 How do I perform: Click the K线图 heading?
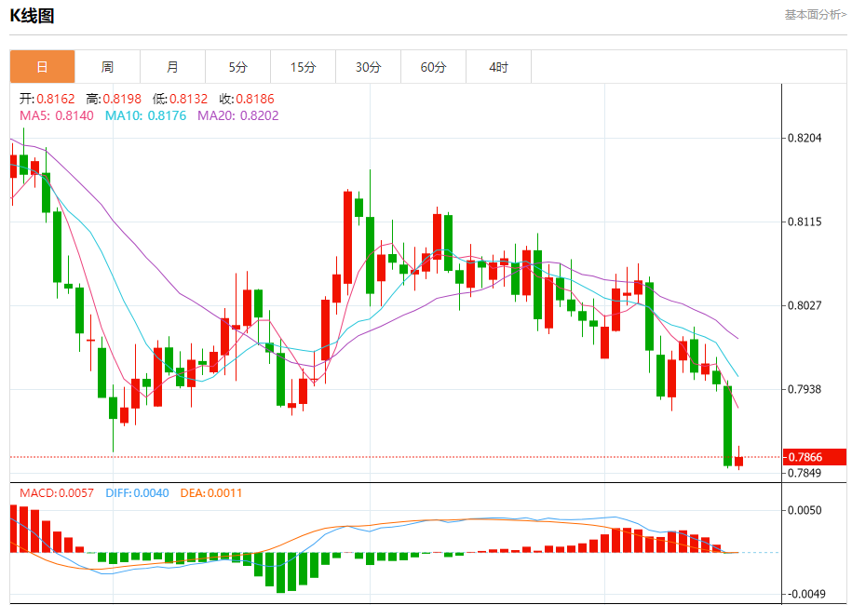point(32,16)
